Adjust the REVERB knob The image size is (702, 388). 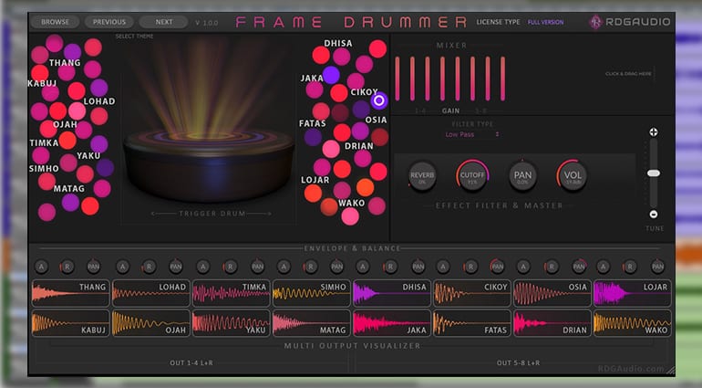[x=422, y=176]
